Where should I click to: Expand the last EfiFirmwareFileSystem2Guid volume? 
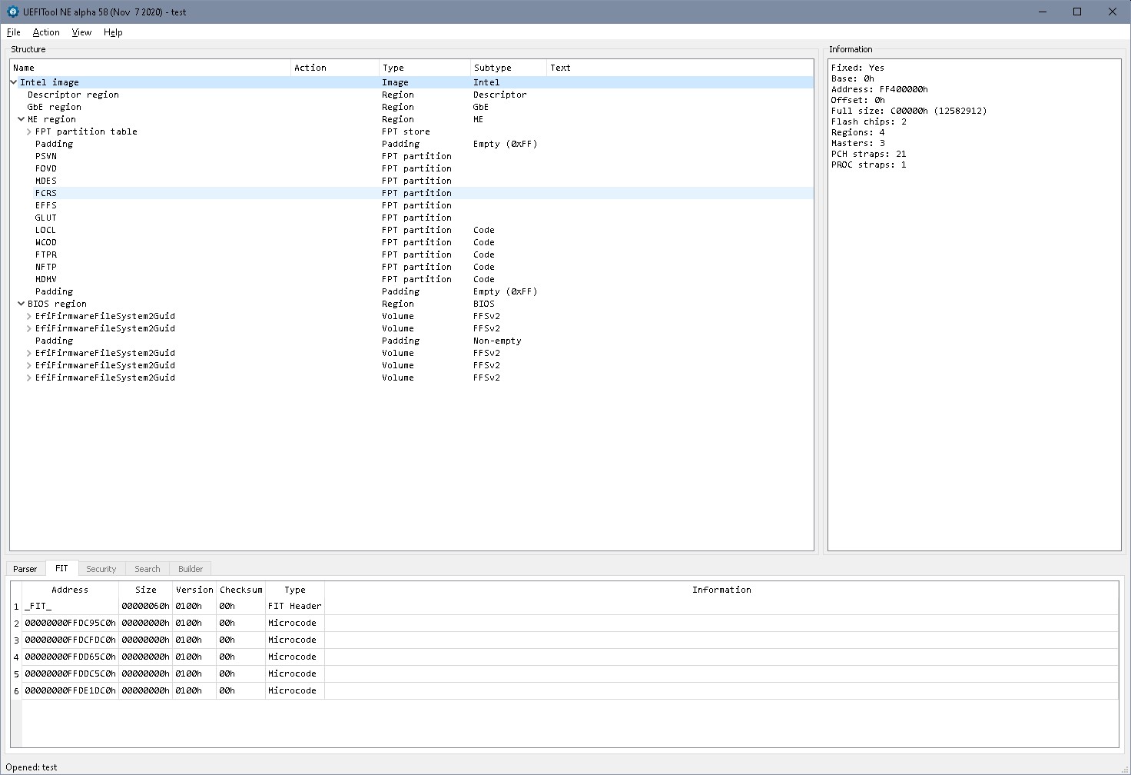(29, 378)
